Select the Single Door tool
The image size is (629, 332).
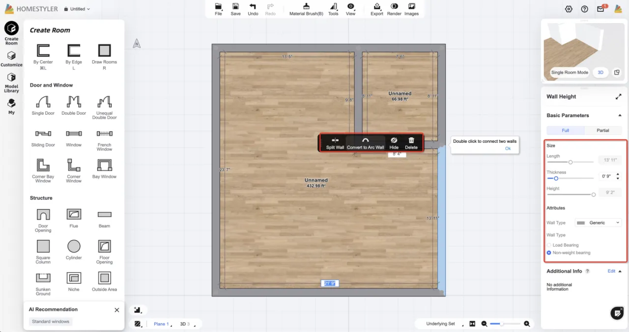(43, 102)
